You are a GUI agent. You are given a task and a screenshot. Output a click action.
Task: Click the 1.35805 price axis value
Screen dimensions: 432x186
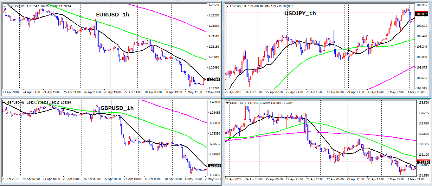[x=215, y=175]
